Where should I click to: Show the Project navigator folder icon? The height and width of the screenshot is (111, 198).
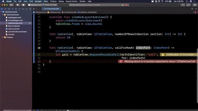click(x=2, y=9)
